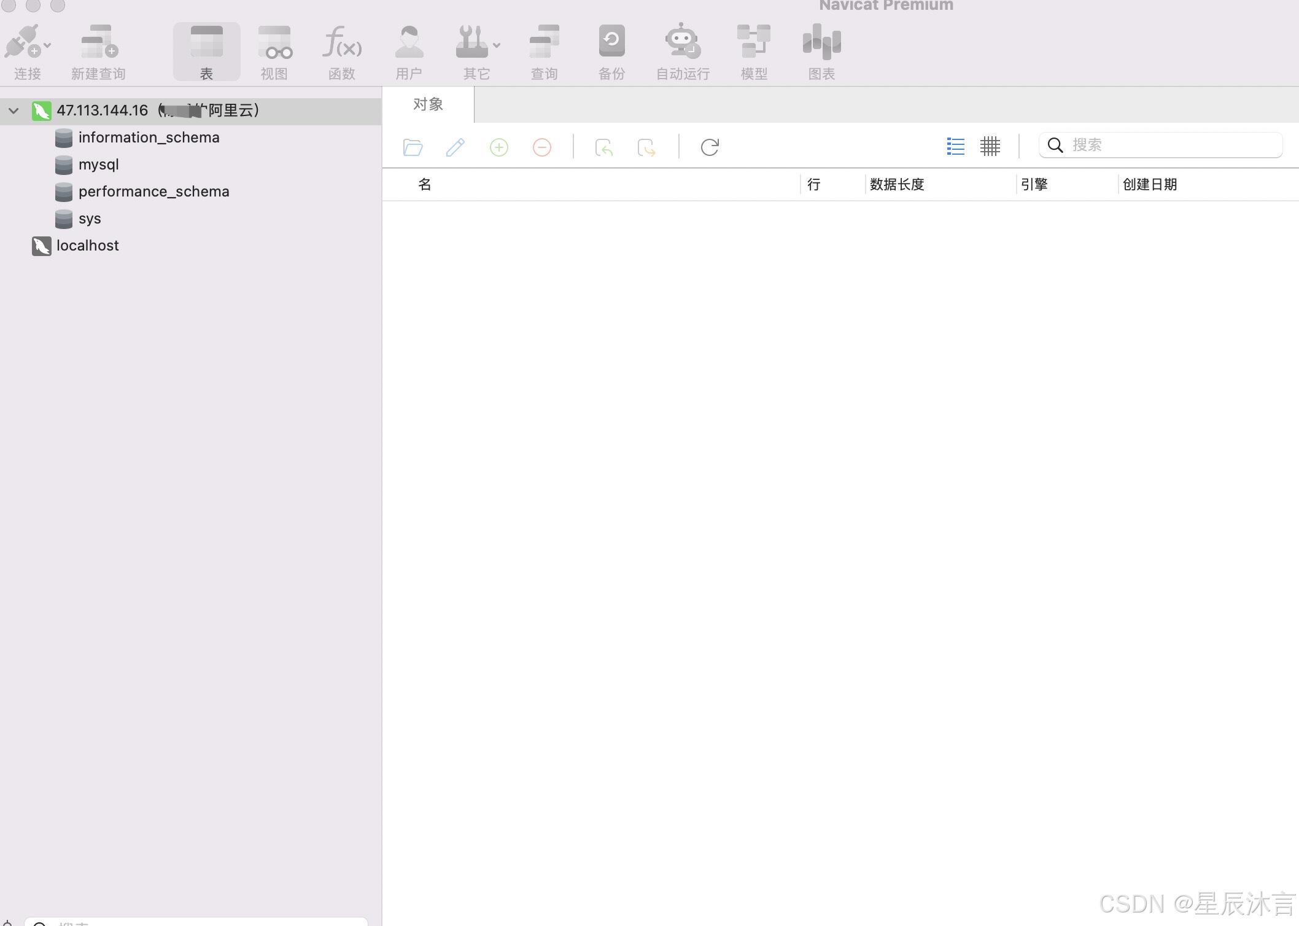Click the green new table plus icon
Screen dimensions: 1299x926
(x=498, y=147)
